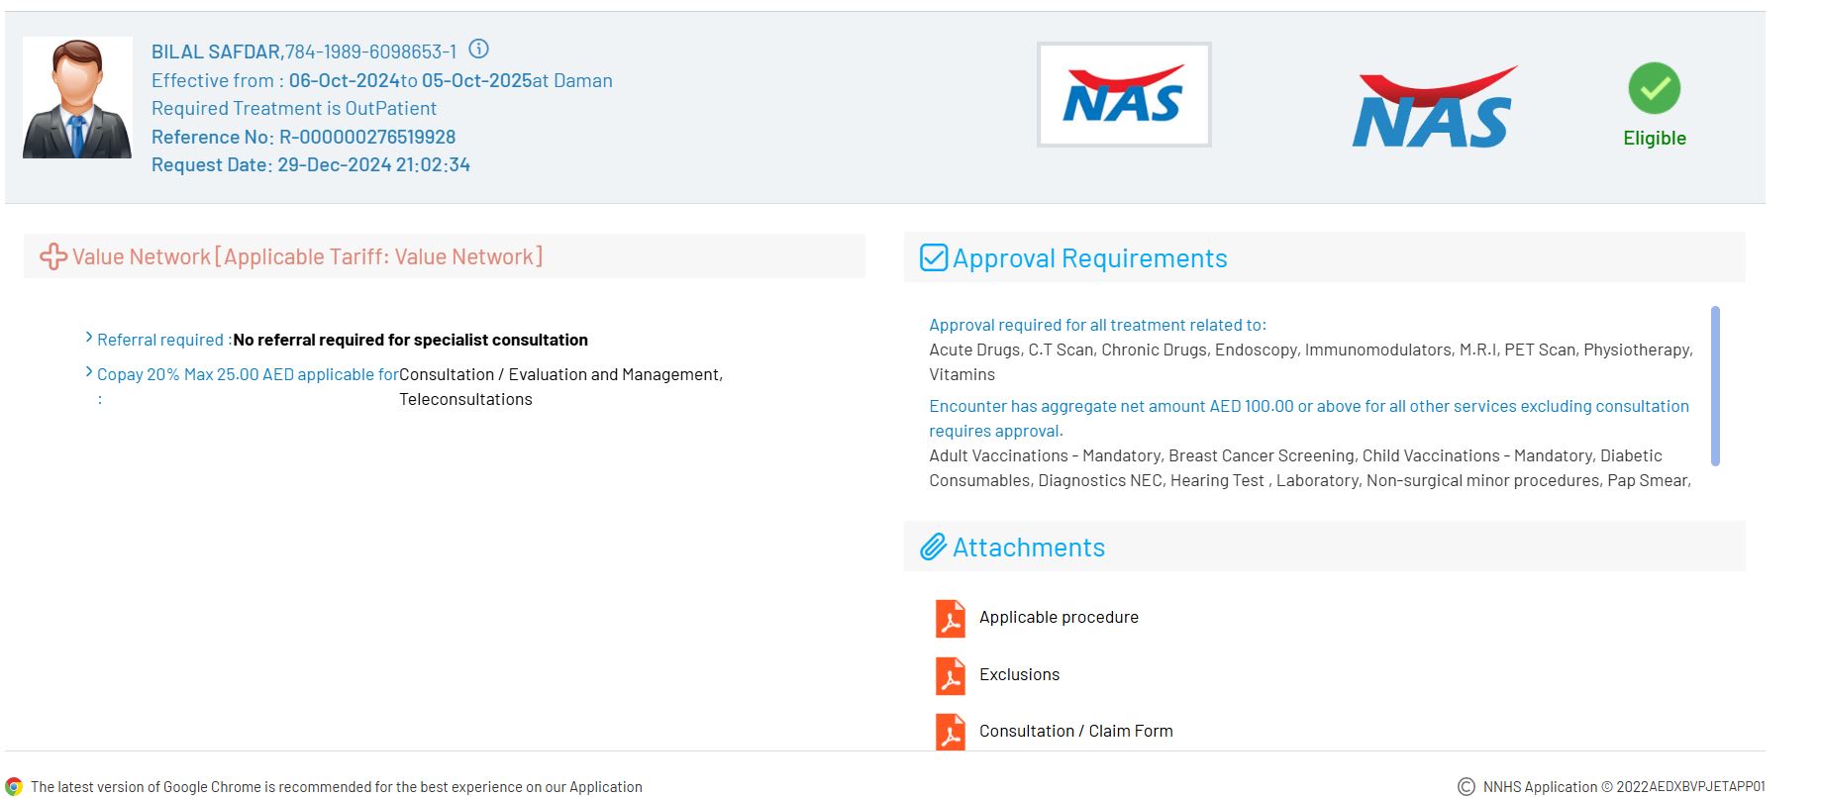The height and width of the screenshot is (799, 1822).
Task: Open the Exclusions PDF icon
Action: click(950, 676)
